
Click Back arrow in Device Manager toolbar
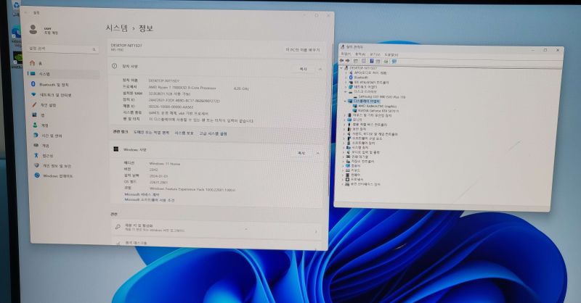click(x=341, y=61)
